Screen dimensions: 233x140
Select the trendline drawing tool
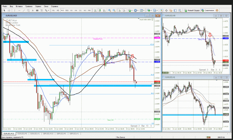coord(23,10)
